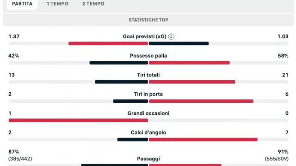Switch to the 2 TEMPO tab

tap(93, 4)
